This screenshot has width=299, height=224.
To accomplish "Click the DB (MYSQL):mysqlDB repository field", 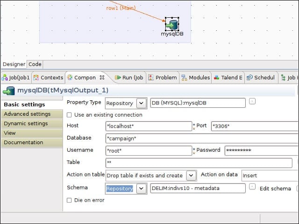I will (x=198, y=103).
